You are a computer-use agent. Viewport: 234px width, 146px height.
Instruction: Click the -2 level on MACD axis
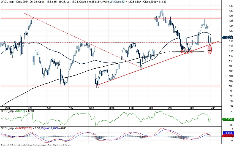click(232, 140)
